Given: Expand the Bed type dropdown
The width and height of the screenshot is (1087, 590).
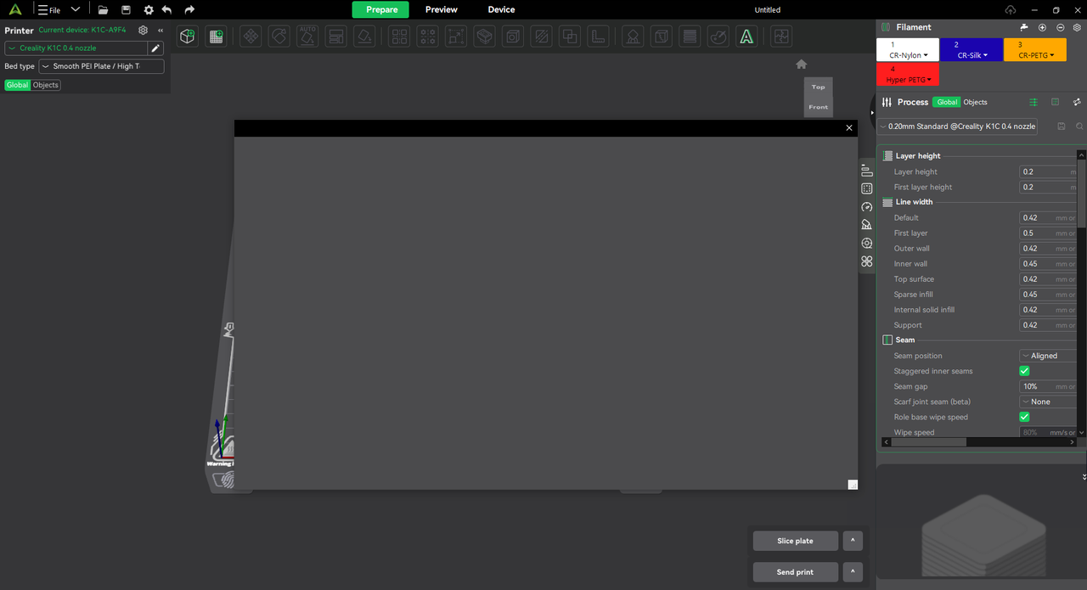Looking at the screenshot, I should [x=101, y=66].
